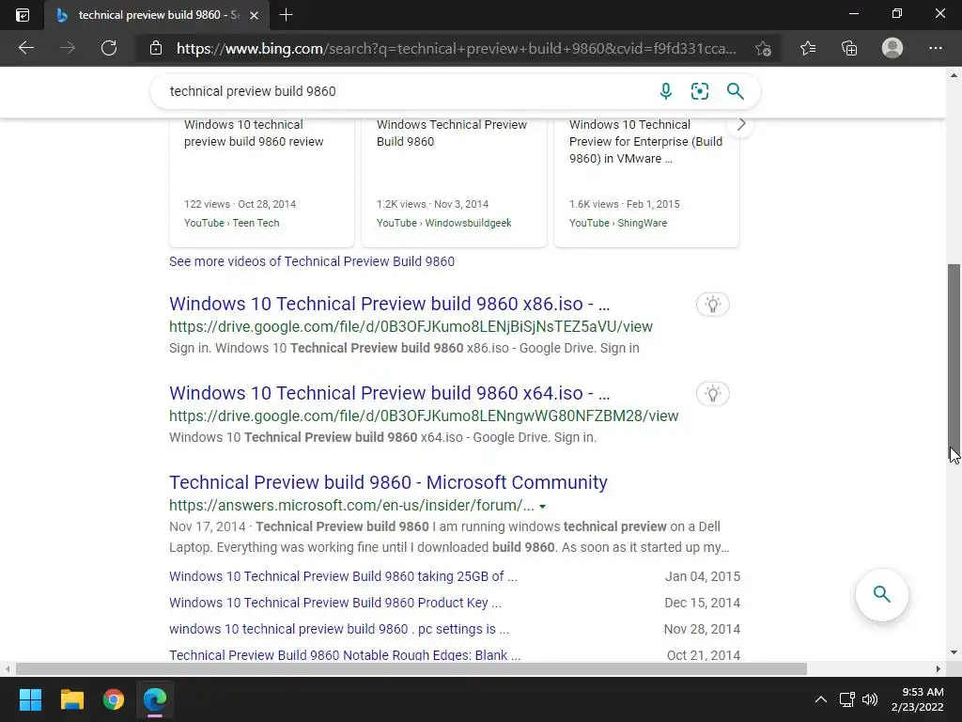Open Windows 10 Technical Preview x64.iso result
The width and height of the screenshot is (962, 722).
coord(390,393)
